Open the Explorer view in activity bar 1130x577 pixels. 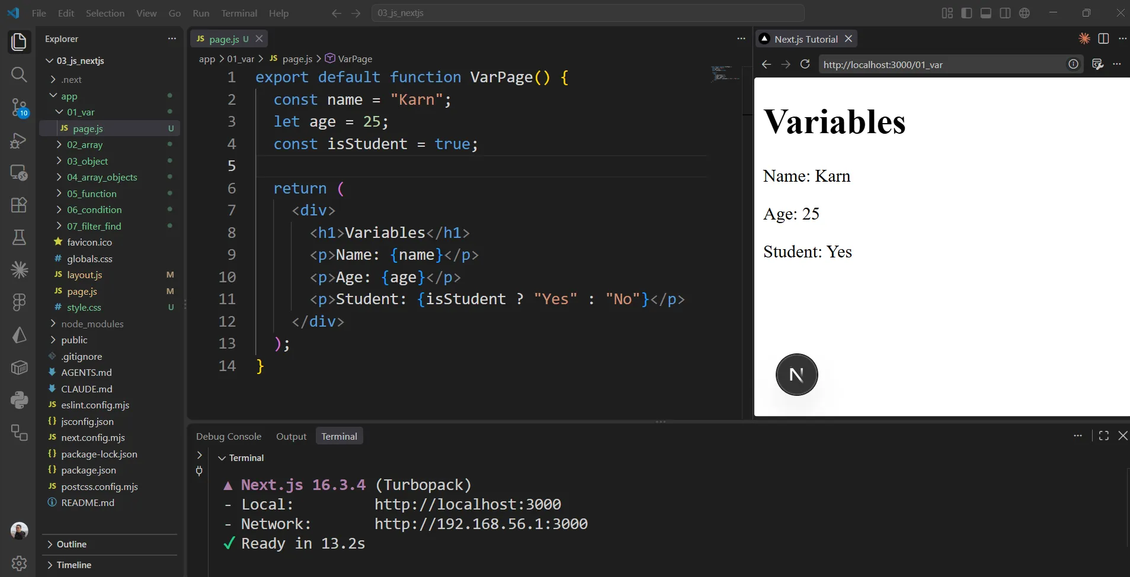pos(19,42)
